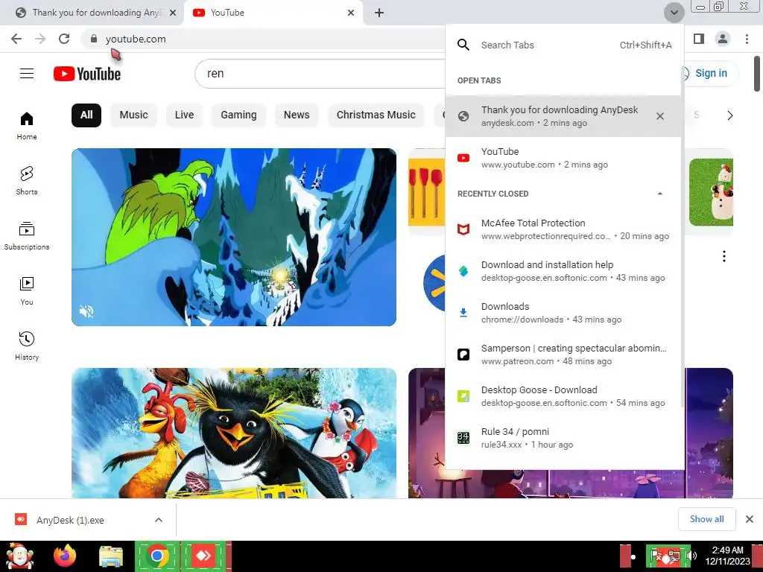
Task: Click the search magnifier in tab search
Action: [x=463, y=45]
